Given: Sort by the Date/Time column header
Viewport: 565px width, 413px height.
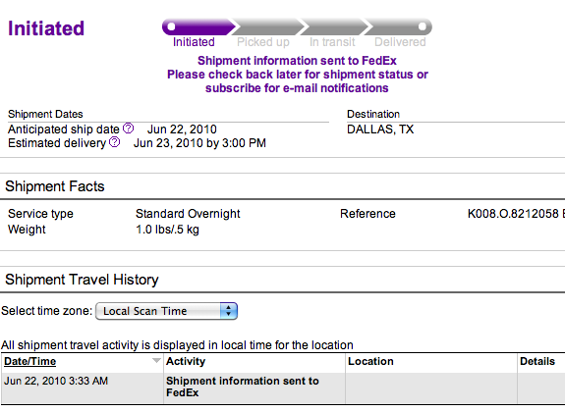Looking at the screenshot, I should pyautogui.click(x=29, y=361).
